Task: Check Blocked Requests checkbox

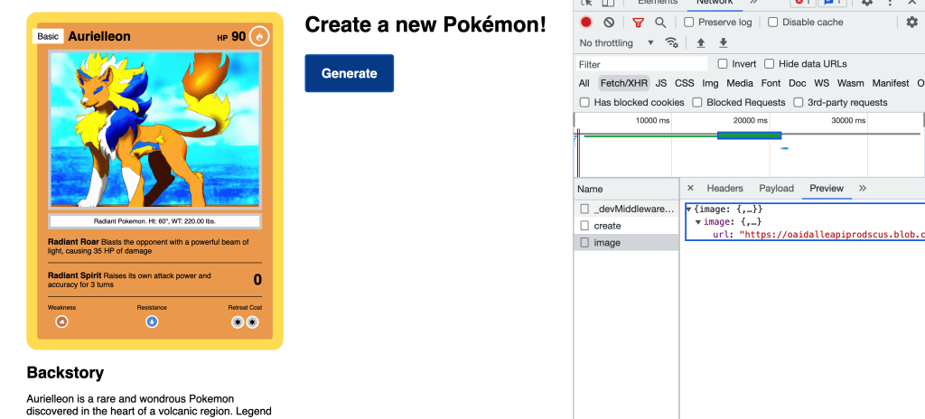Action: click(x=697, y=103)
